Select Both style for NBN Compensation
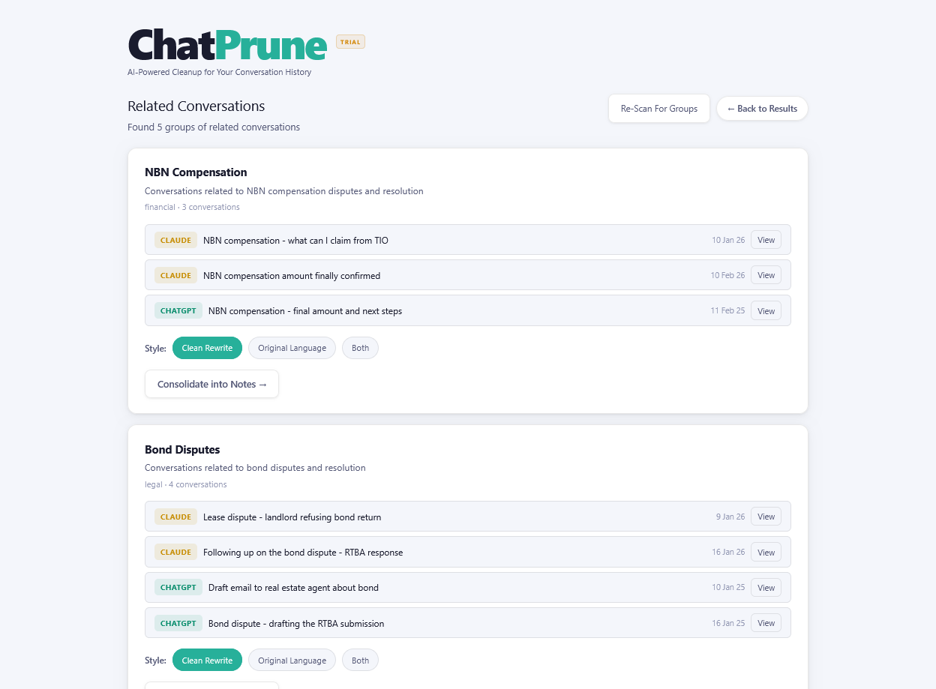 [360, 348]
